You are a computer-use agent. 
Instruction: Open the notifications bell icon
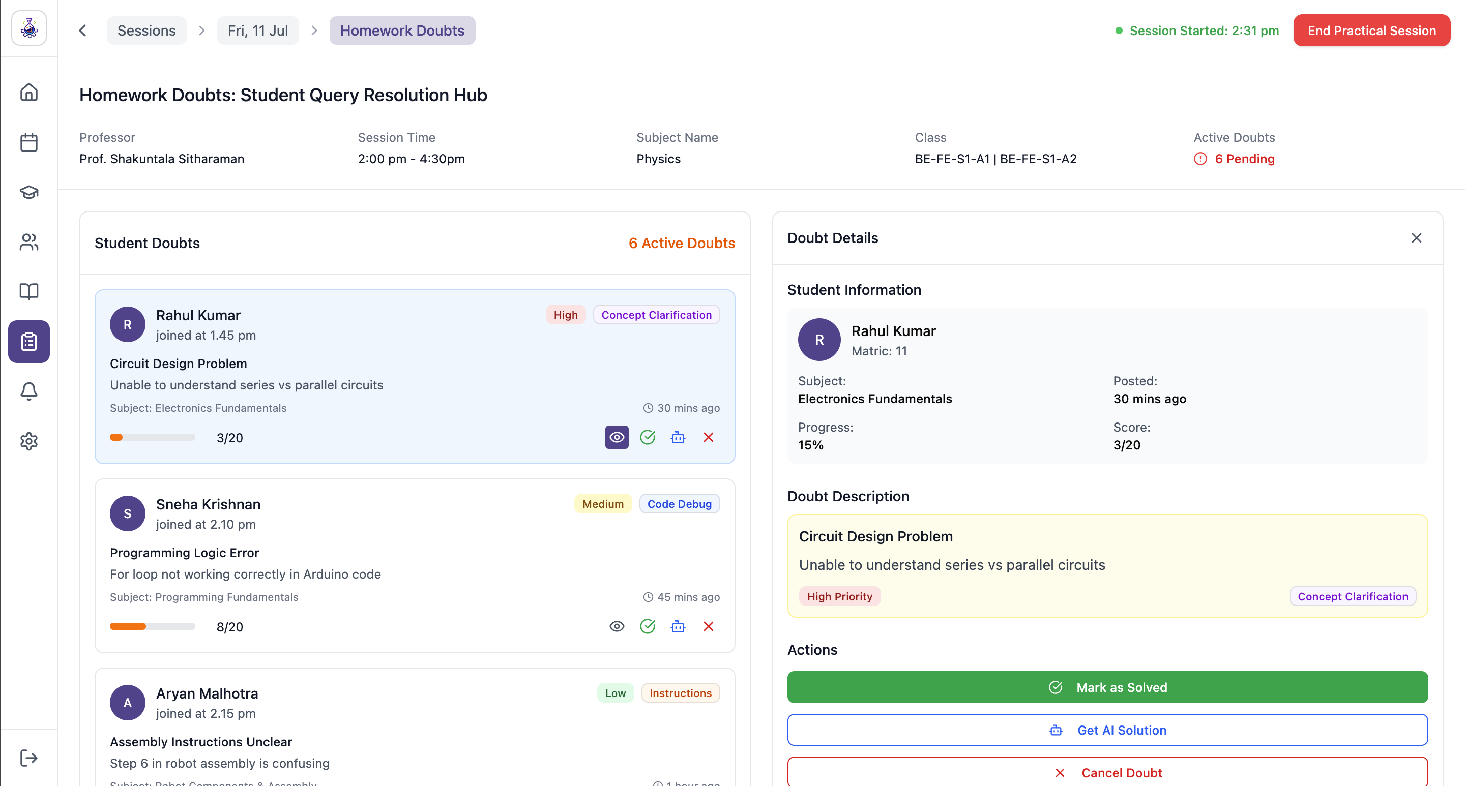(x=29, y=391)
